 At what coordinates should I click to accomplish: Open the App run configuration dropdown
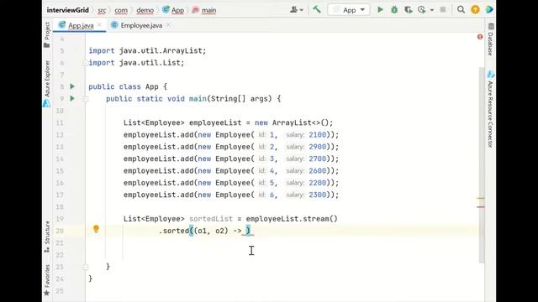click(x=349, y=10)
